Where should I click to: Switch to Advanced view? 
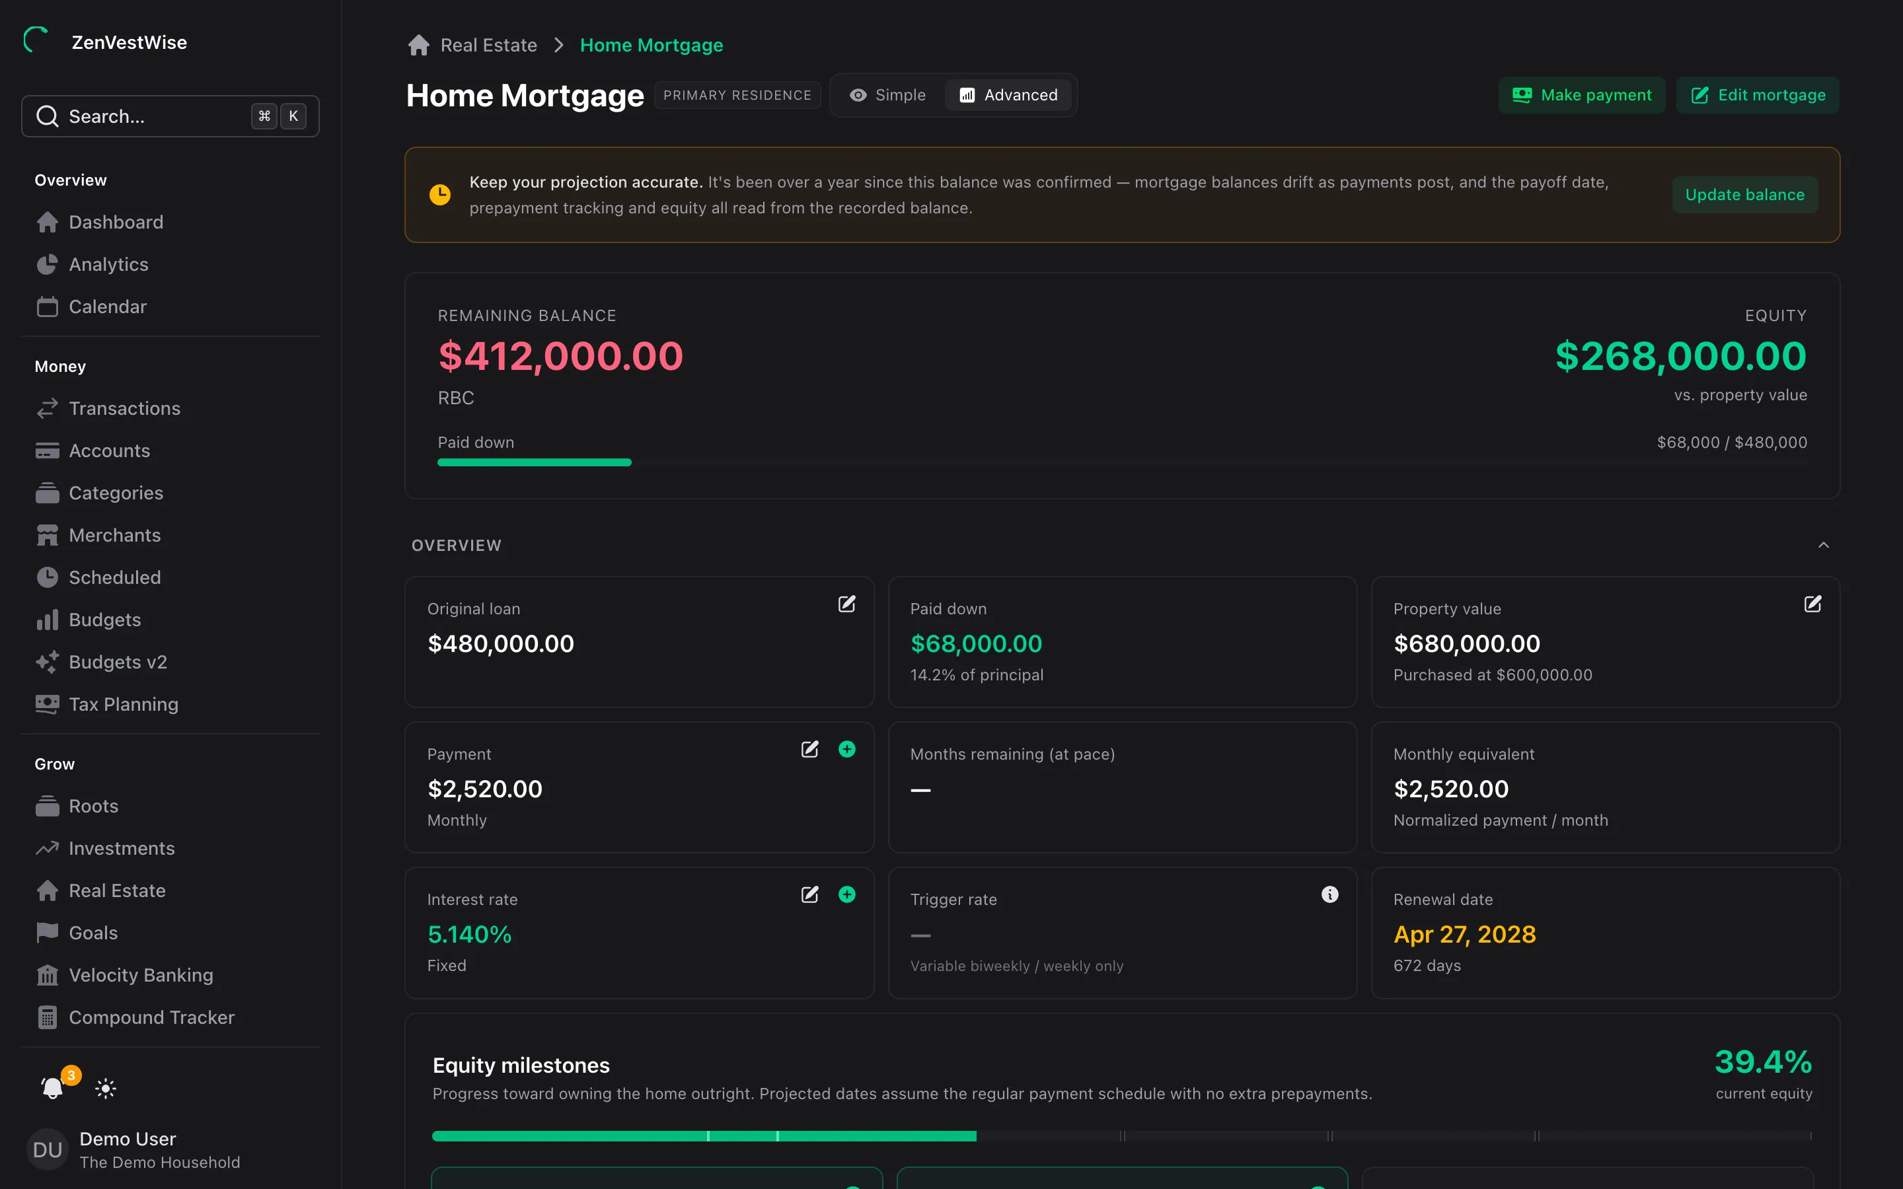coord(1008,95)
